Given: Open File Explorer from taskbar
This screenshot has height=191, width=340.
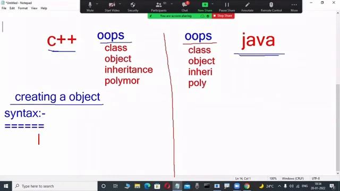Looking at the screenshot, I should pyautogui.click(x=137, y=186).
